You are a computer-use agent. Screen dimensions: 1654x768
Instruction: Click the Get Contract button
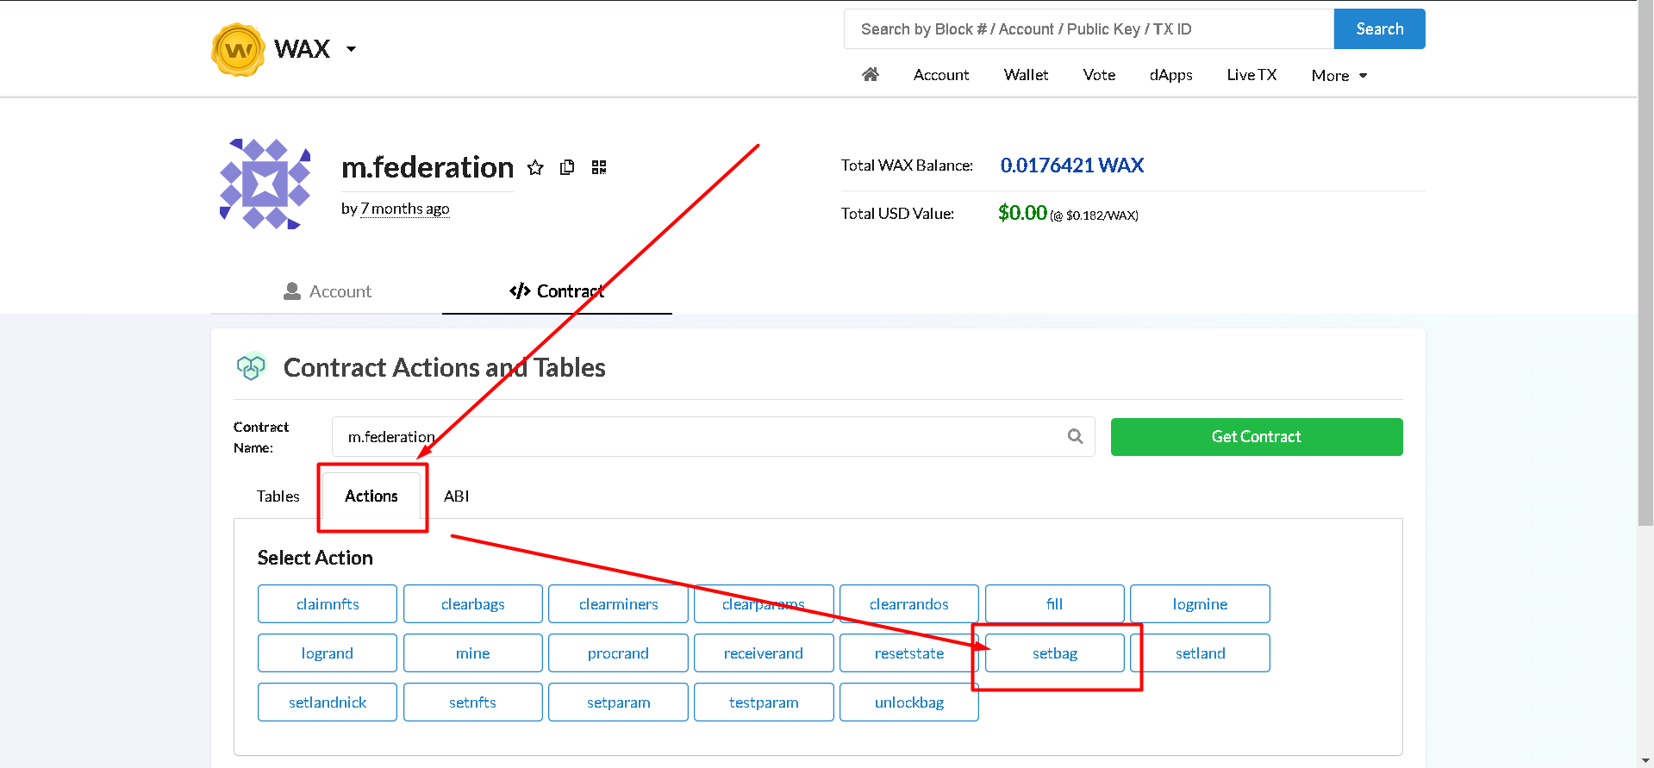point(1257,437)
